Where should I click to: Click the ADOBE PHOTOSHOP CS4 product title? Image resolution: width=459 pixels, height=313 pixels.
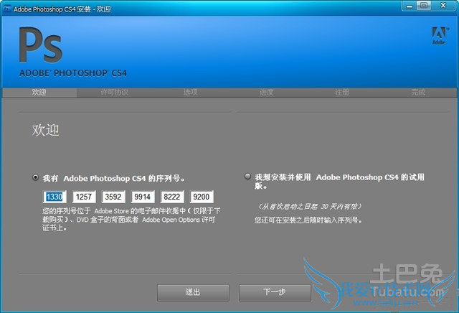[x=73, y=73]
